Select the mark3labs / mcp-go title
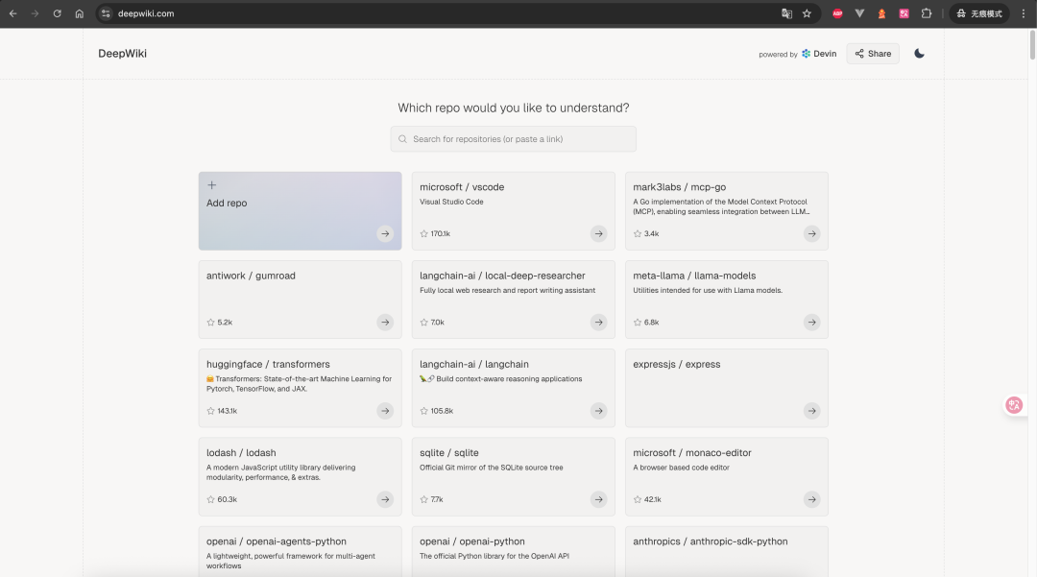1037x577 pixels. (679, 187)
